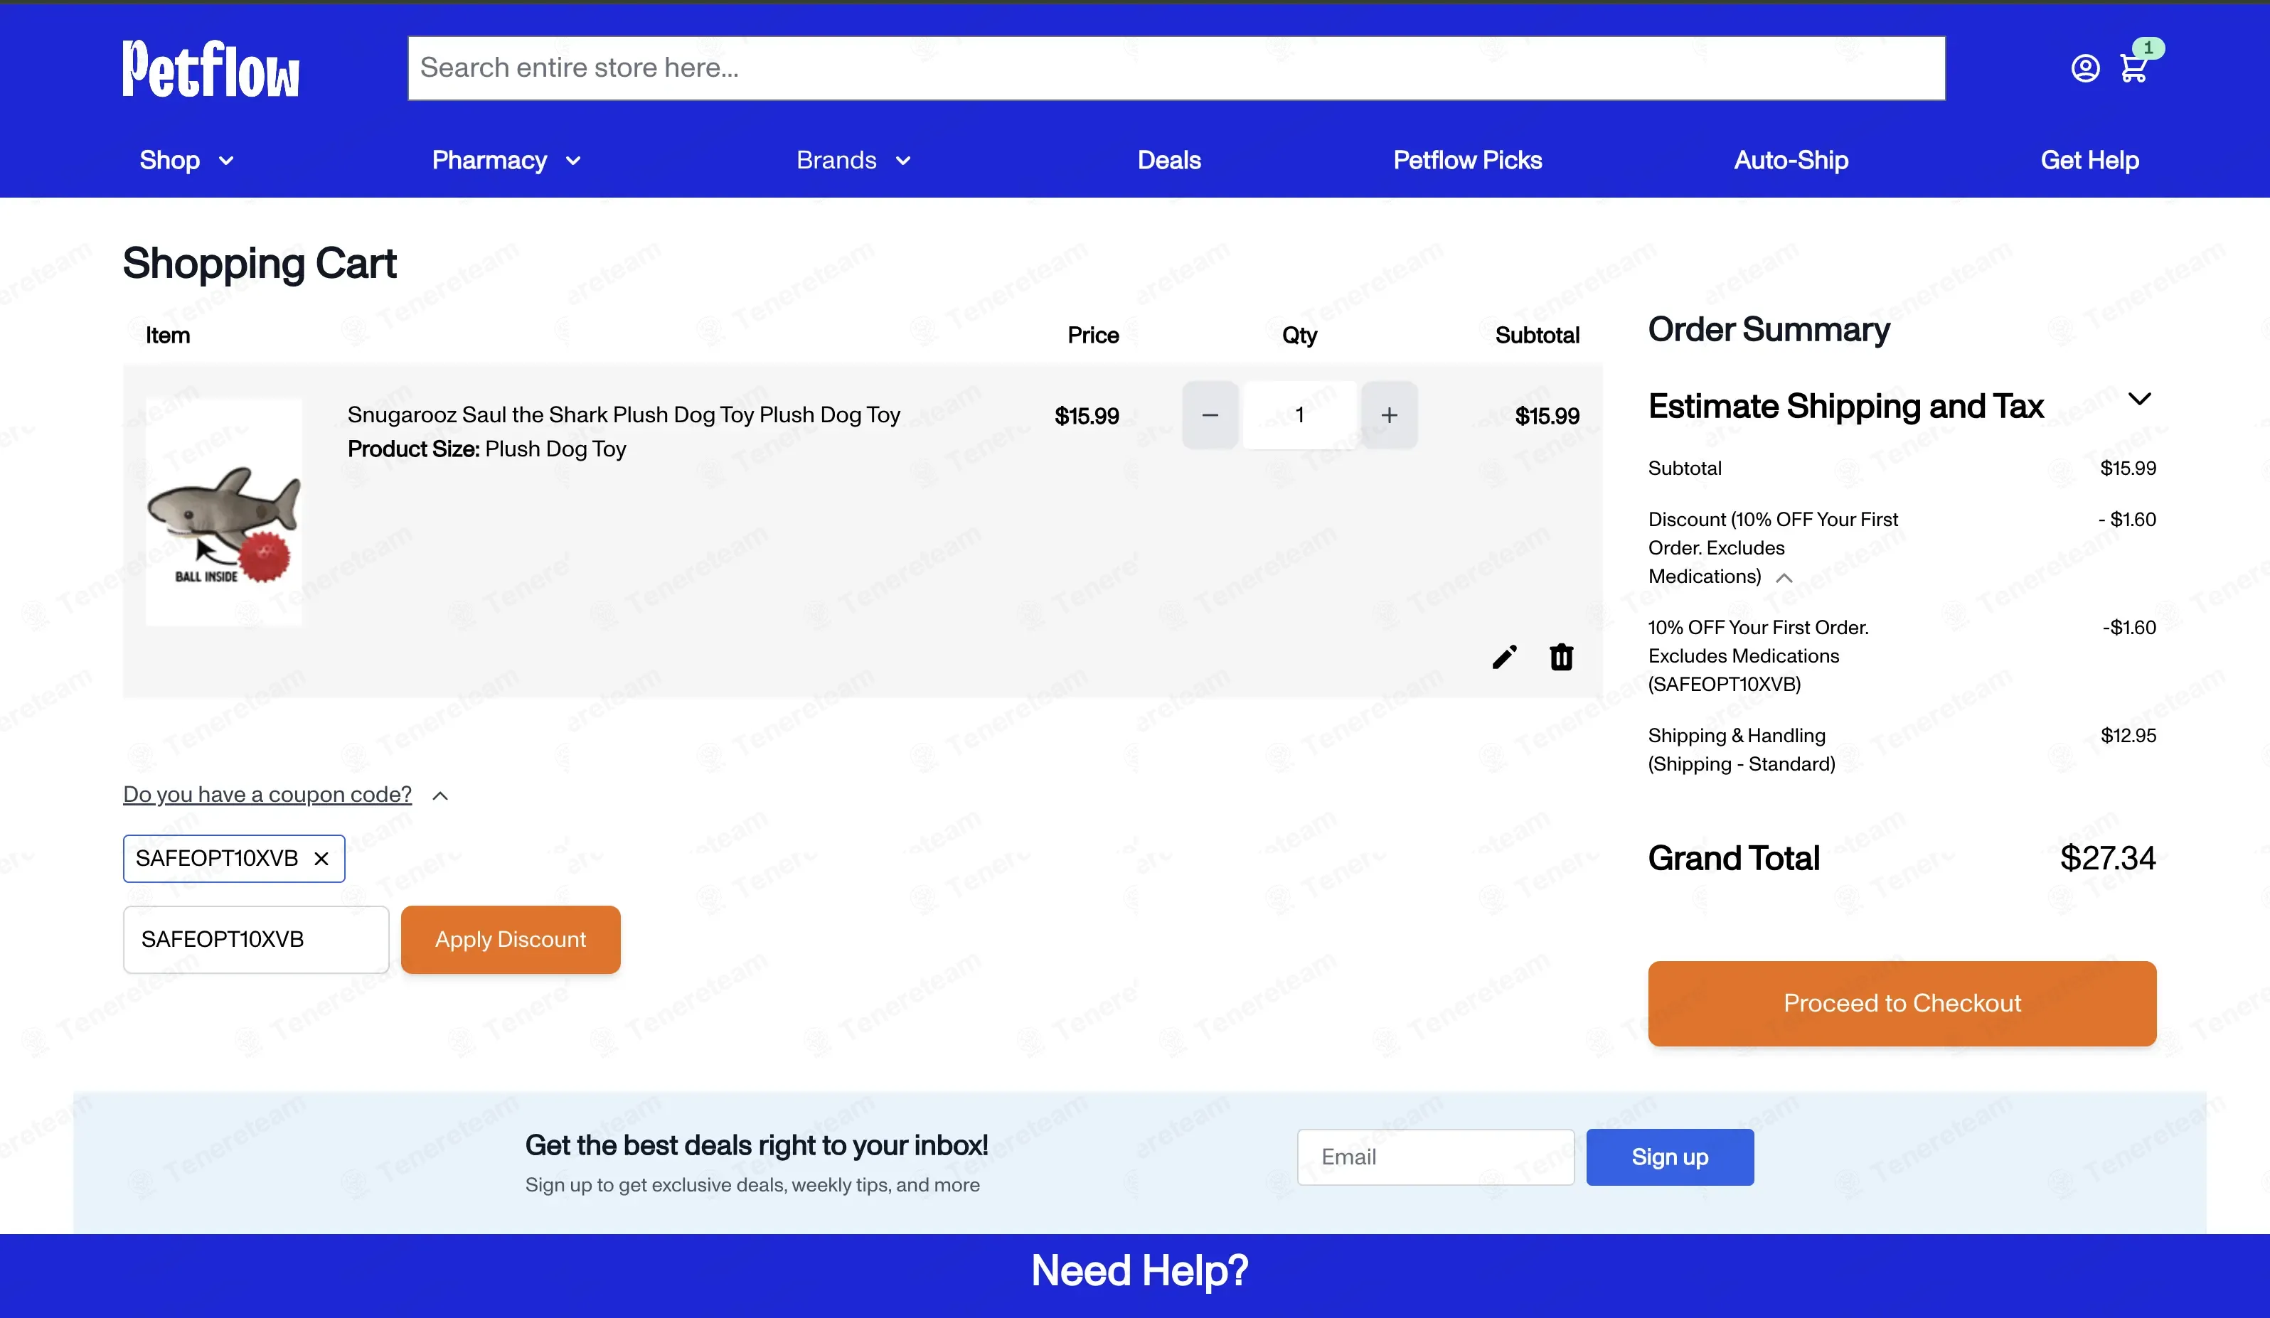Image resolution: width=2270 pixels, height=1318 pixels.
Task: Click the Sign up button
Action: [1669, 1157]
